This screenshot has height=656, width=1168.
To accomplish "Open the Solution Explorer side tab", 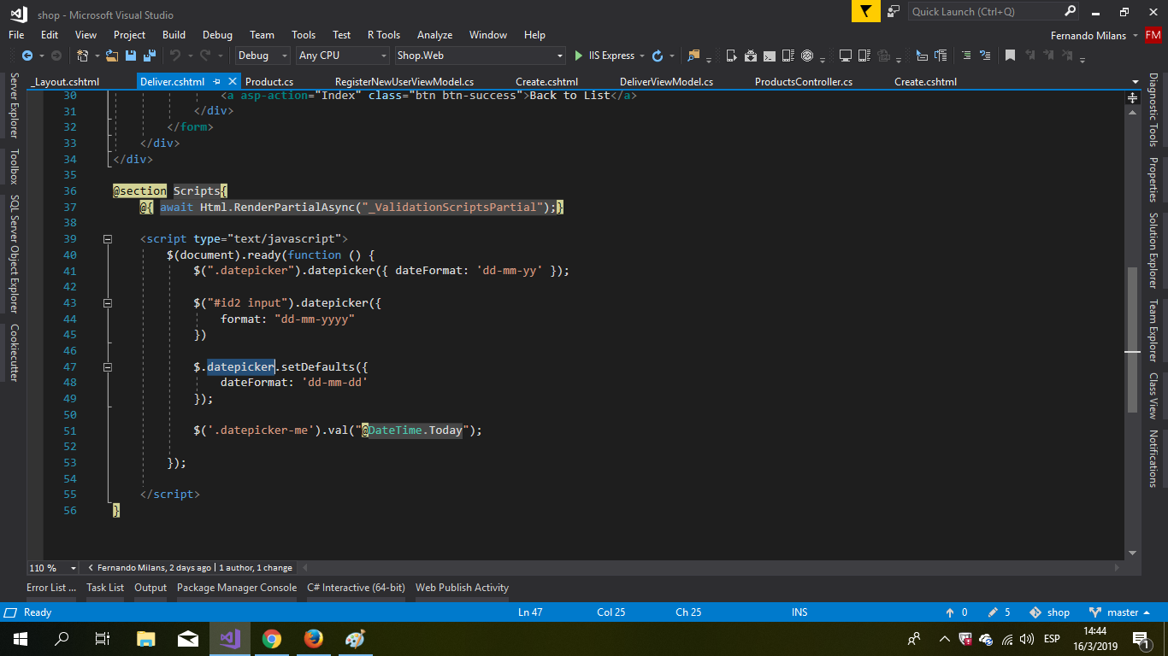I will (1153, 250).
